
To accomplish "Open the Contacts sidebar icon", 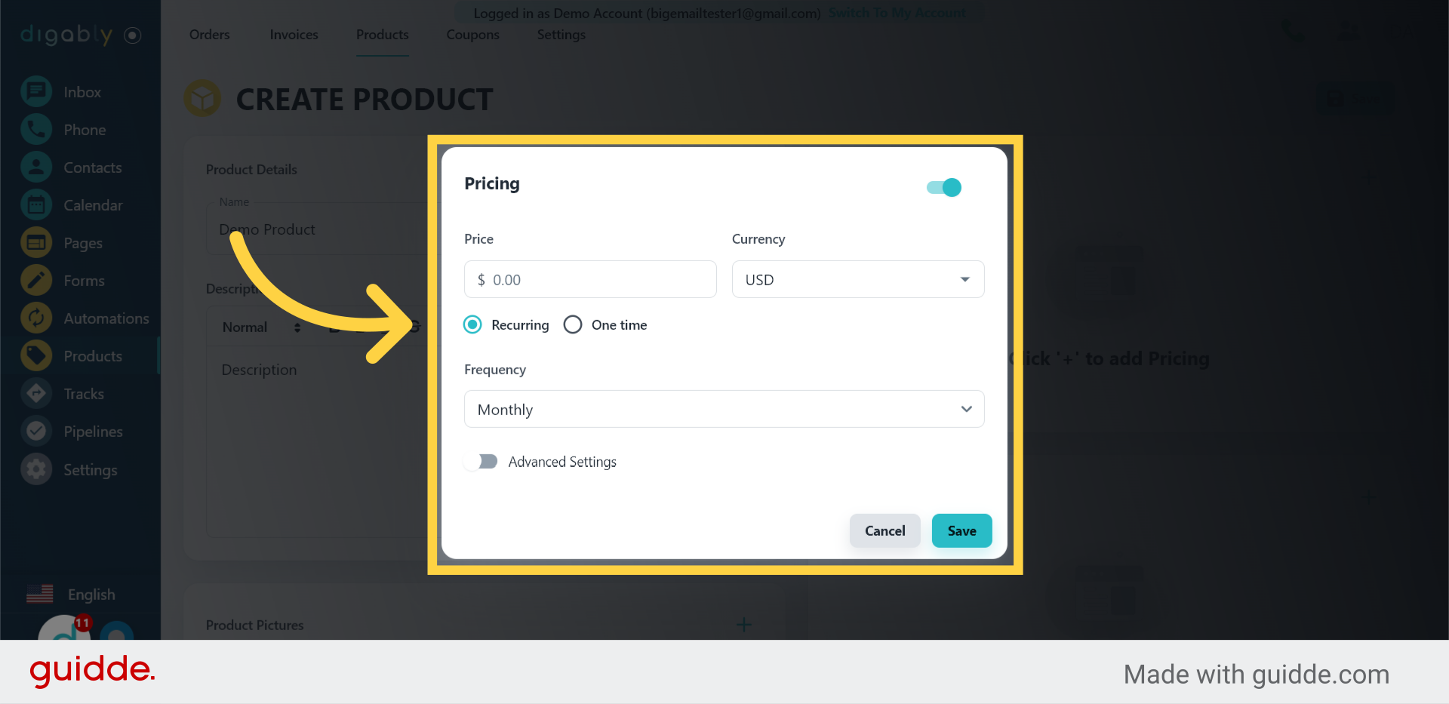I will [x=36, y=168].
